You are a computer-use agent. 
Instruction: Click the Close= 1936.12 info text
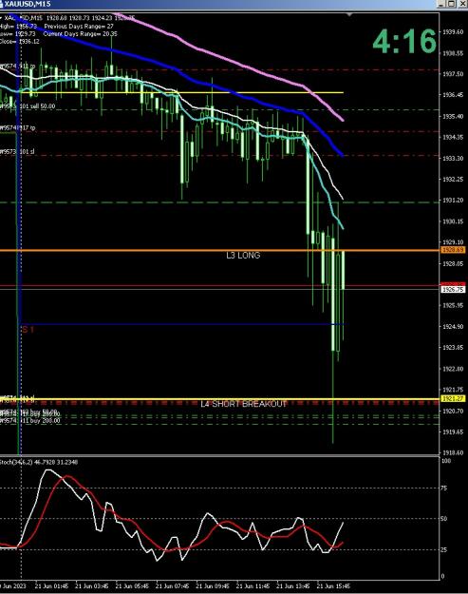click(20, 41)
